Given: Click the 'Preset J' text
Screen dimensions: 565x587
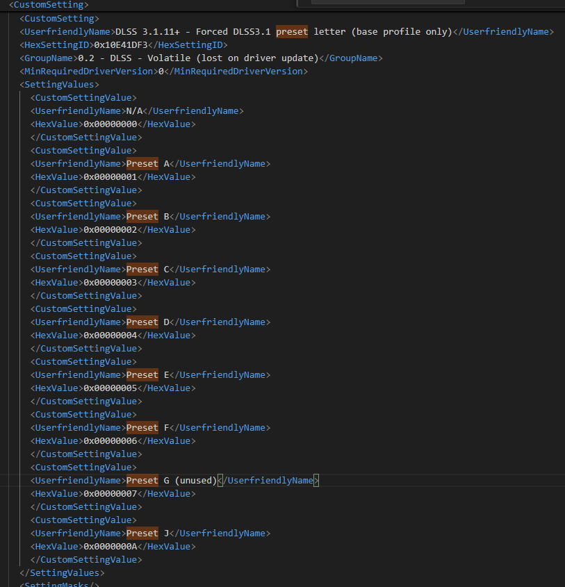Looking at the screenshot, I should (x=148, y=533).
